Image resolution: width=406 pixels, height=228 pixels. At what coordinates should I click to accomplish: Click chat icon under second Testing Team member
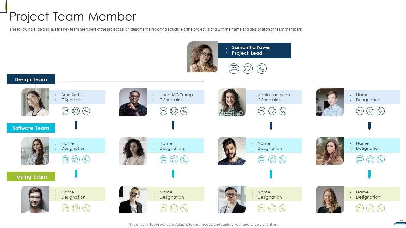164,208
